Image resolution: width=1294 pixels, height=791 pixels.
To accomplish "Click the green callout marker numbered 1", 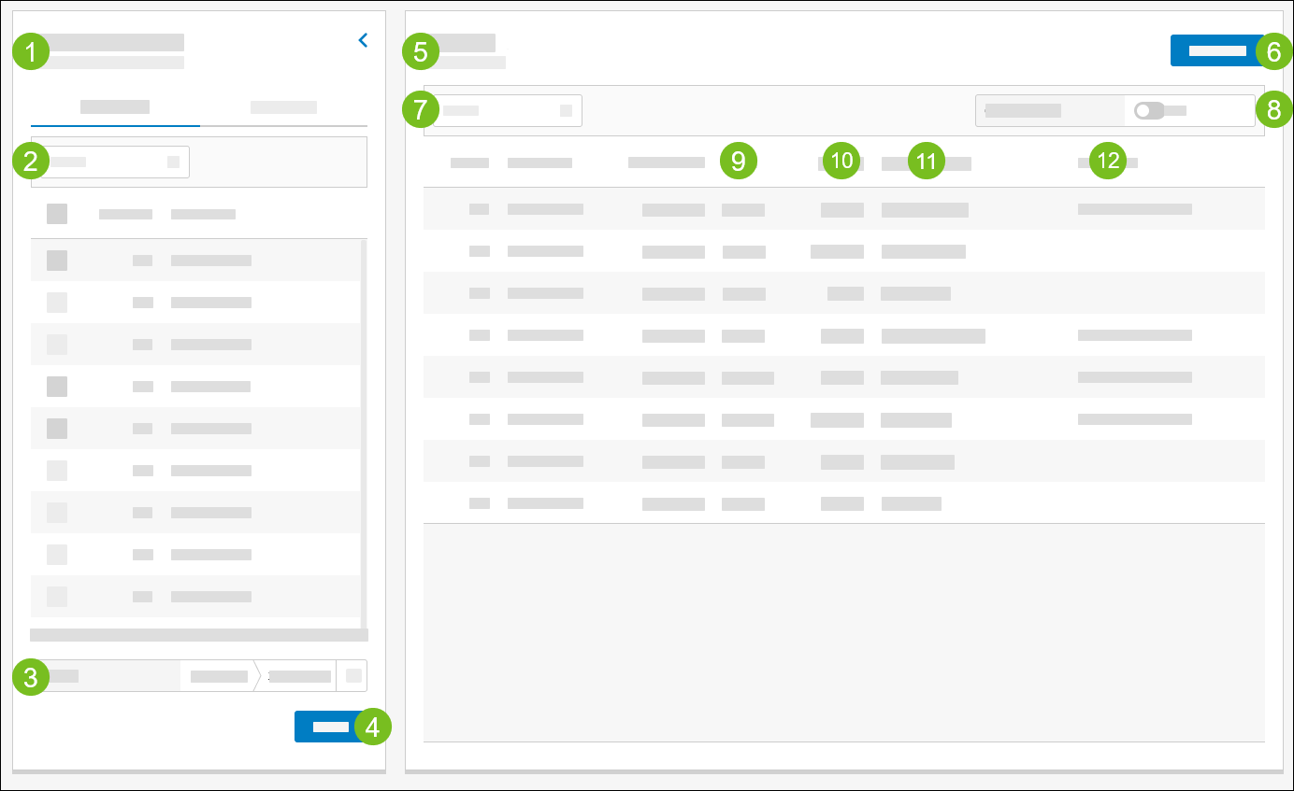I will [x=31, y=52].
